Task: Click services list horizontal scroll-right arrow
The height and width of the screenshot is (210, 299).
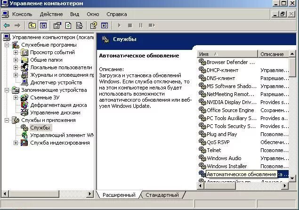Action: (285, 186)
